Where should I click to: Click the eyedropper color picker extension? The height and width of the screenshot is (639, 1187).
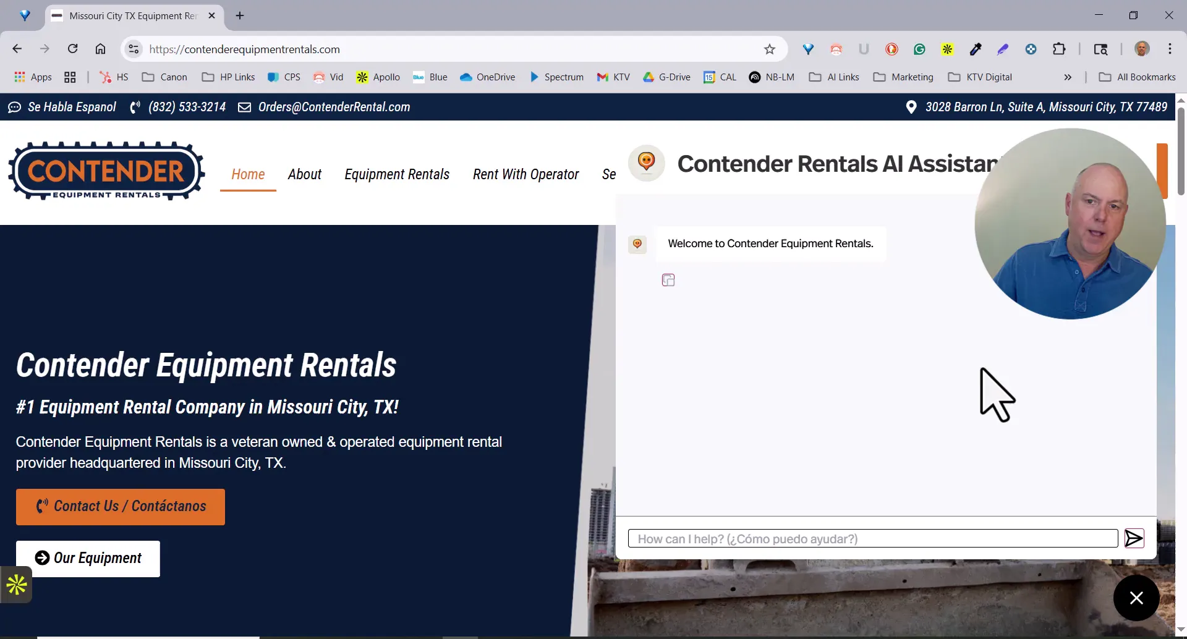(976, 49)
